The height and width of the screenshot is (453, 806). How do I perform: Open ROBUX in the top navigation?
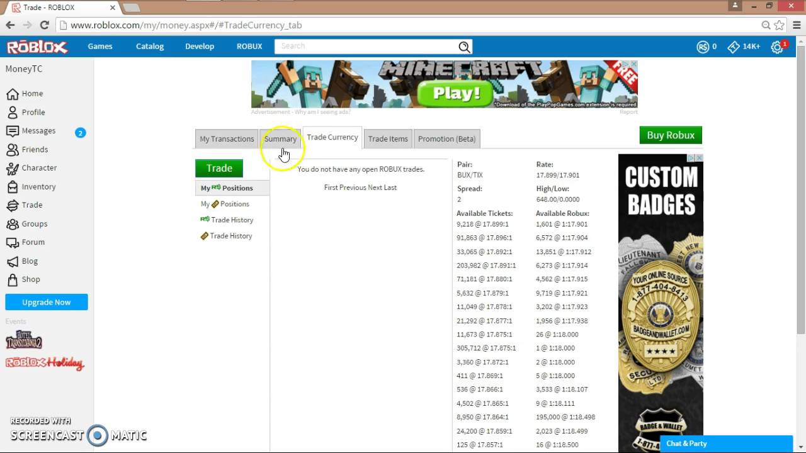249,47
